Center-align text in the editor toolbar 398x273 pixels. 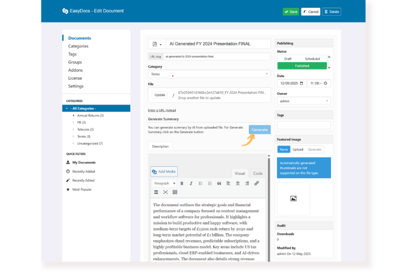click(x=238, y=183)
